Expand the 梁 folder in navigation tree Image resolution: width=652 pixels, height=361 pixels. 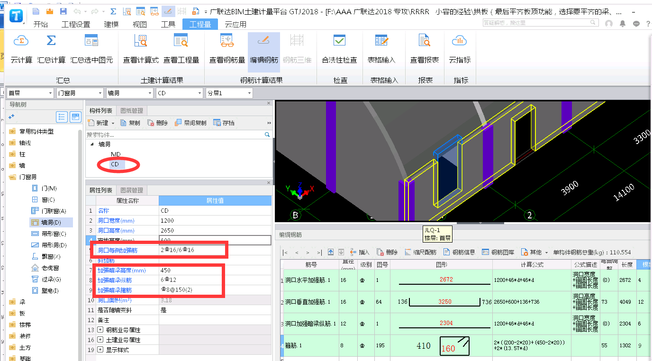tap(12, 302)
